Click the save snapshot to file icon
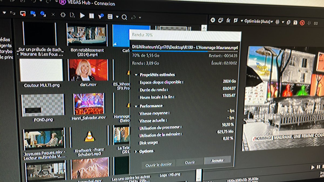The height and width of the screenshot is (182, 324). click(295, 23)
